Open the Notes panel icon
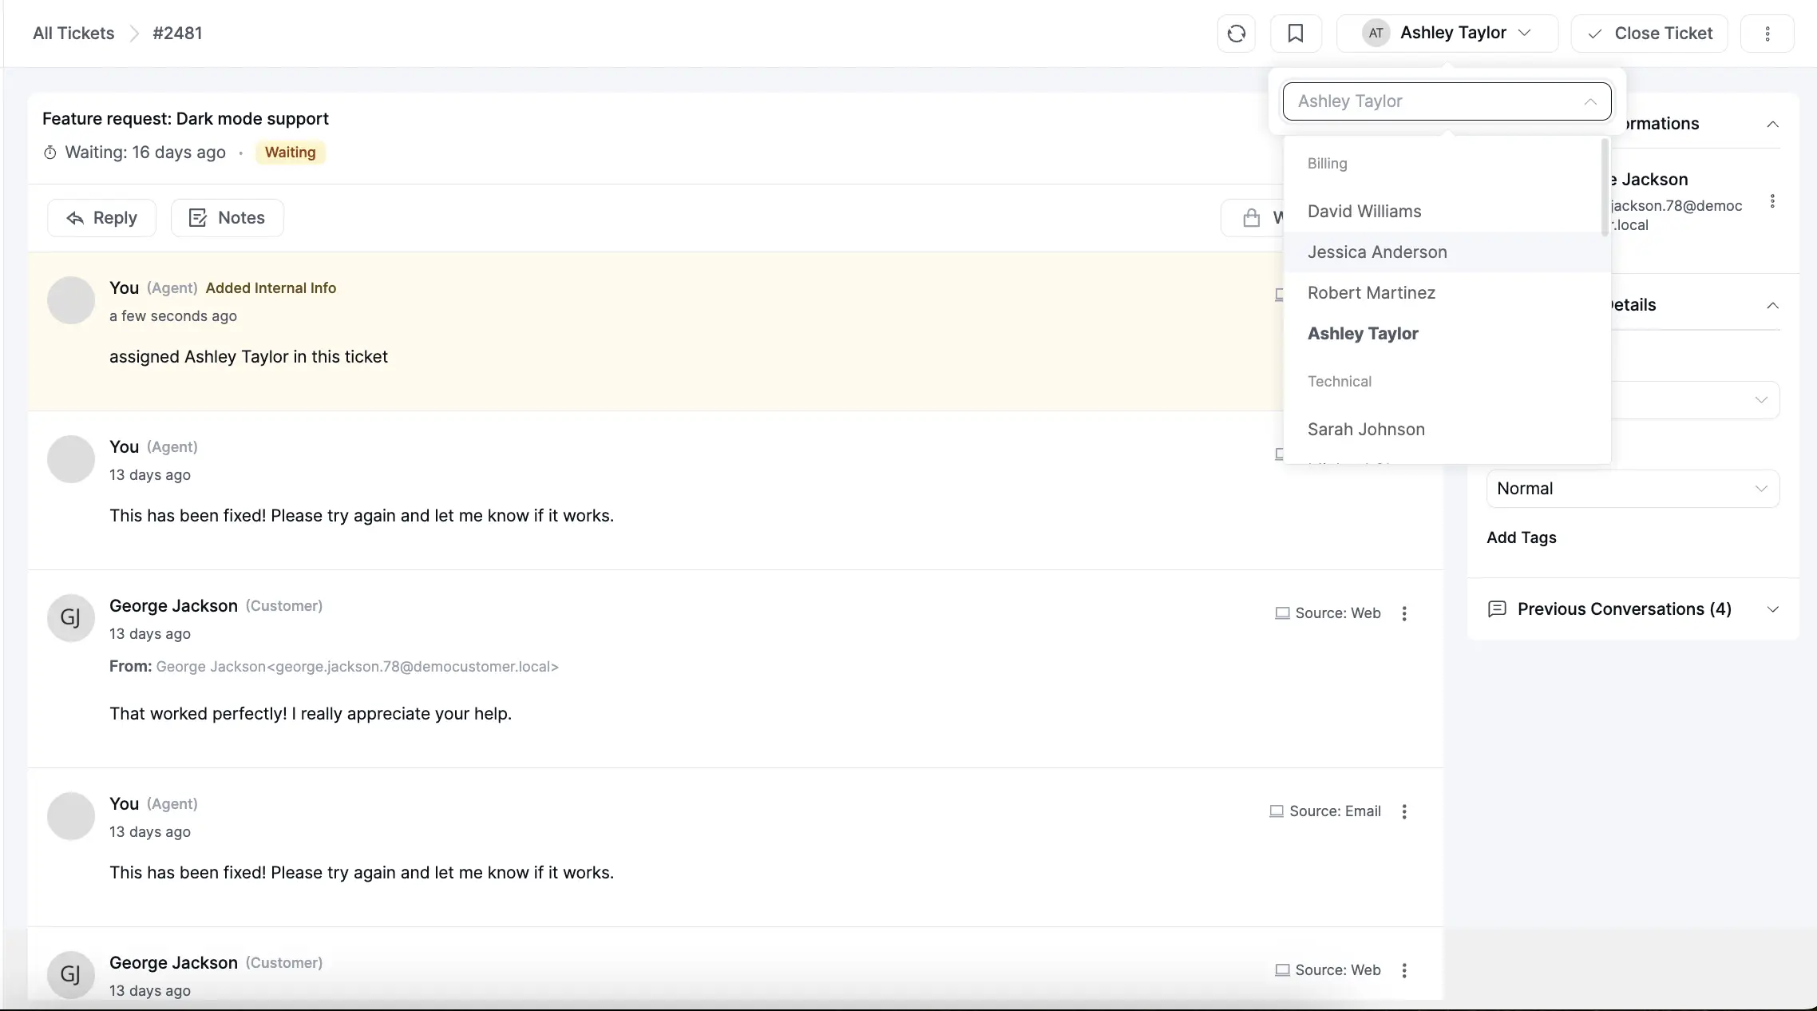This screenshot has height=1011, width=1817. pos(197,217)
